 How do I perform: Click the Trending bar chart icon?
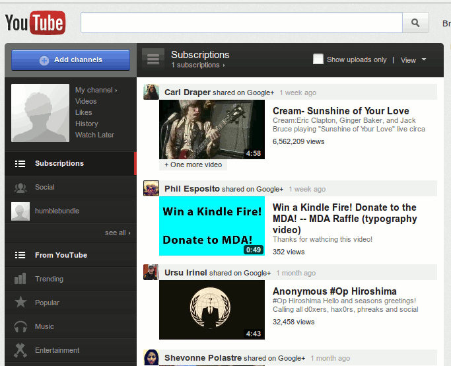20,279
